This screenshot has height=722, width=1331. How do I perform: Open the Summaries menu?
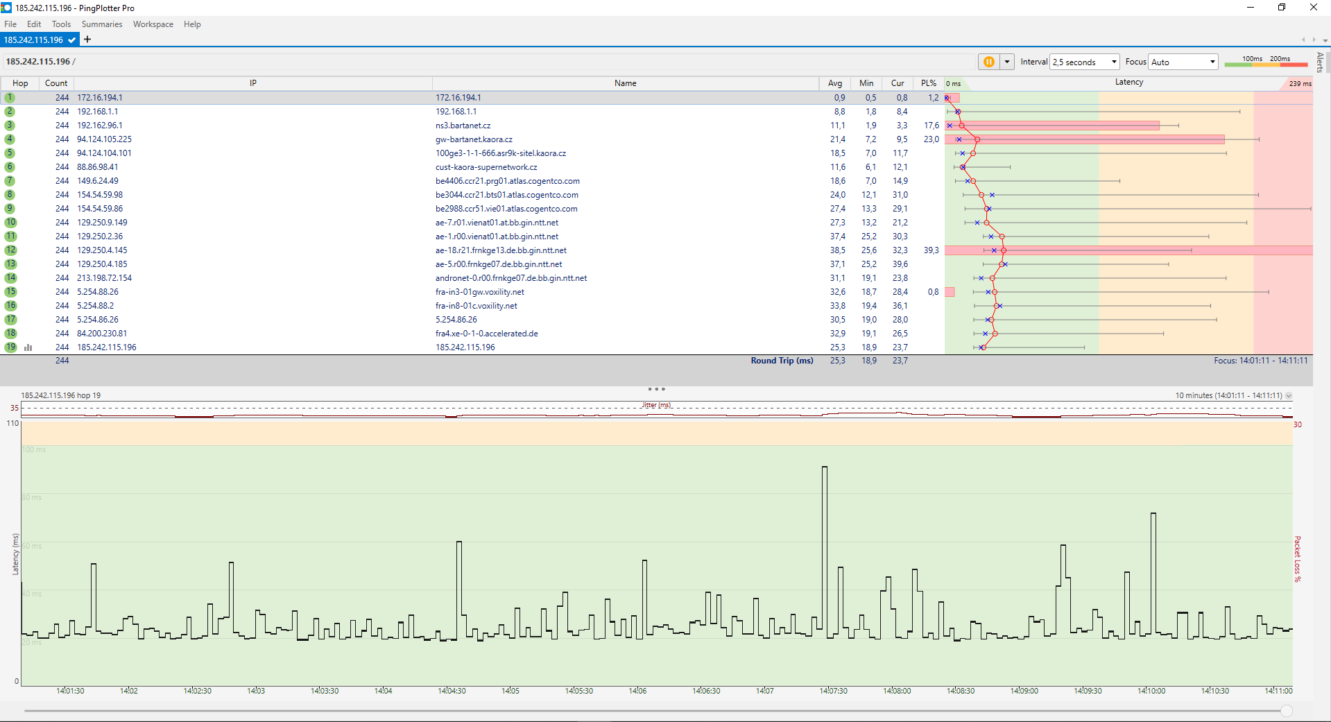click(101, 24)
